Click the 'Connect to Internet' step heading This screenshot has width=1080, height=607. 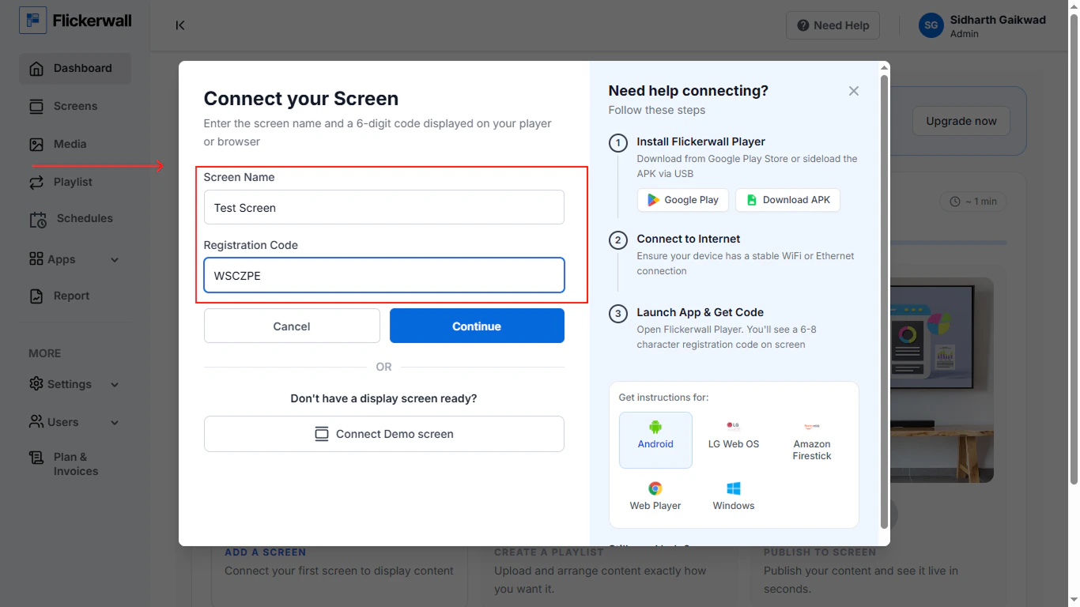tap(689, 239)
